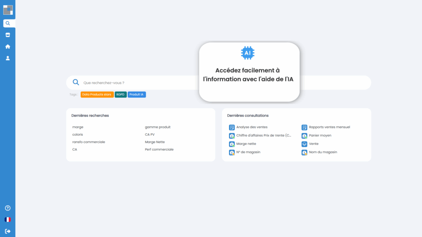Click the application logo at top left
This screenshot has height=237, width=422.
[x=8, y=10]
